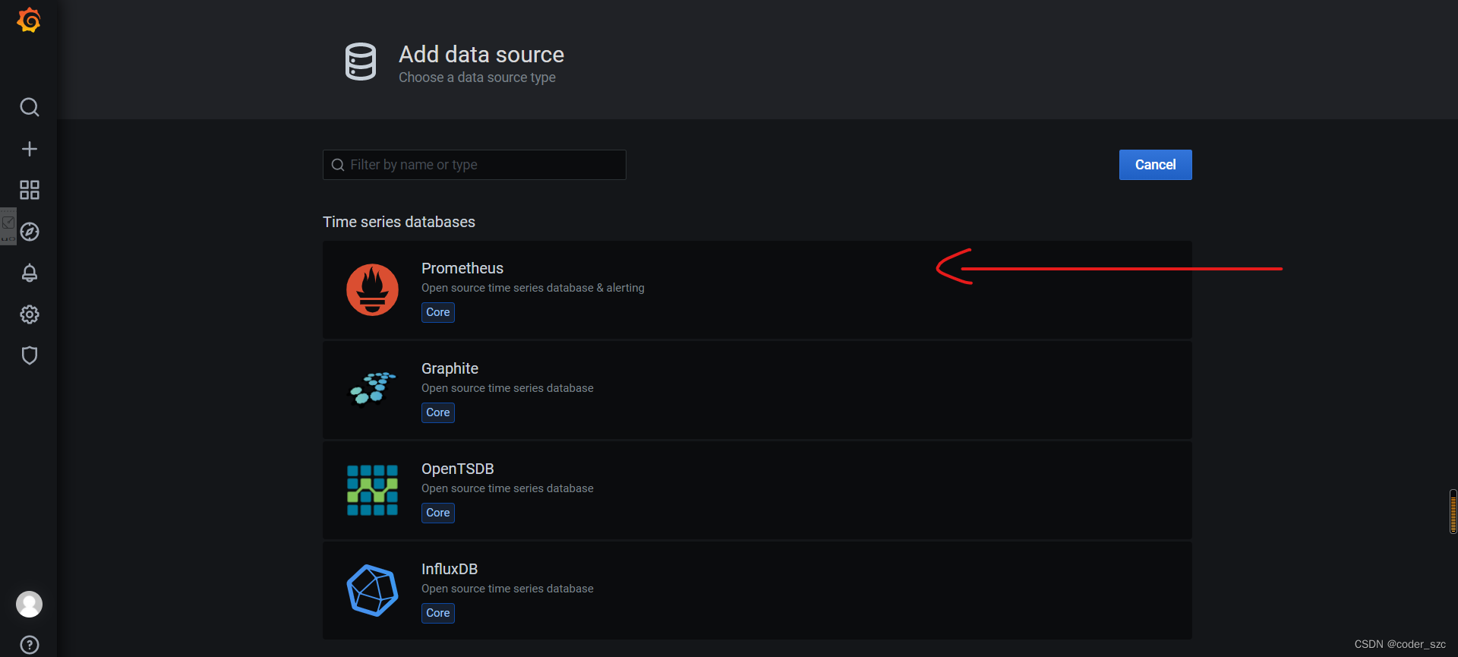
Task: Click the Cancel button
Action: [1155, 165]
